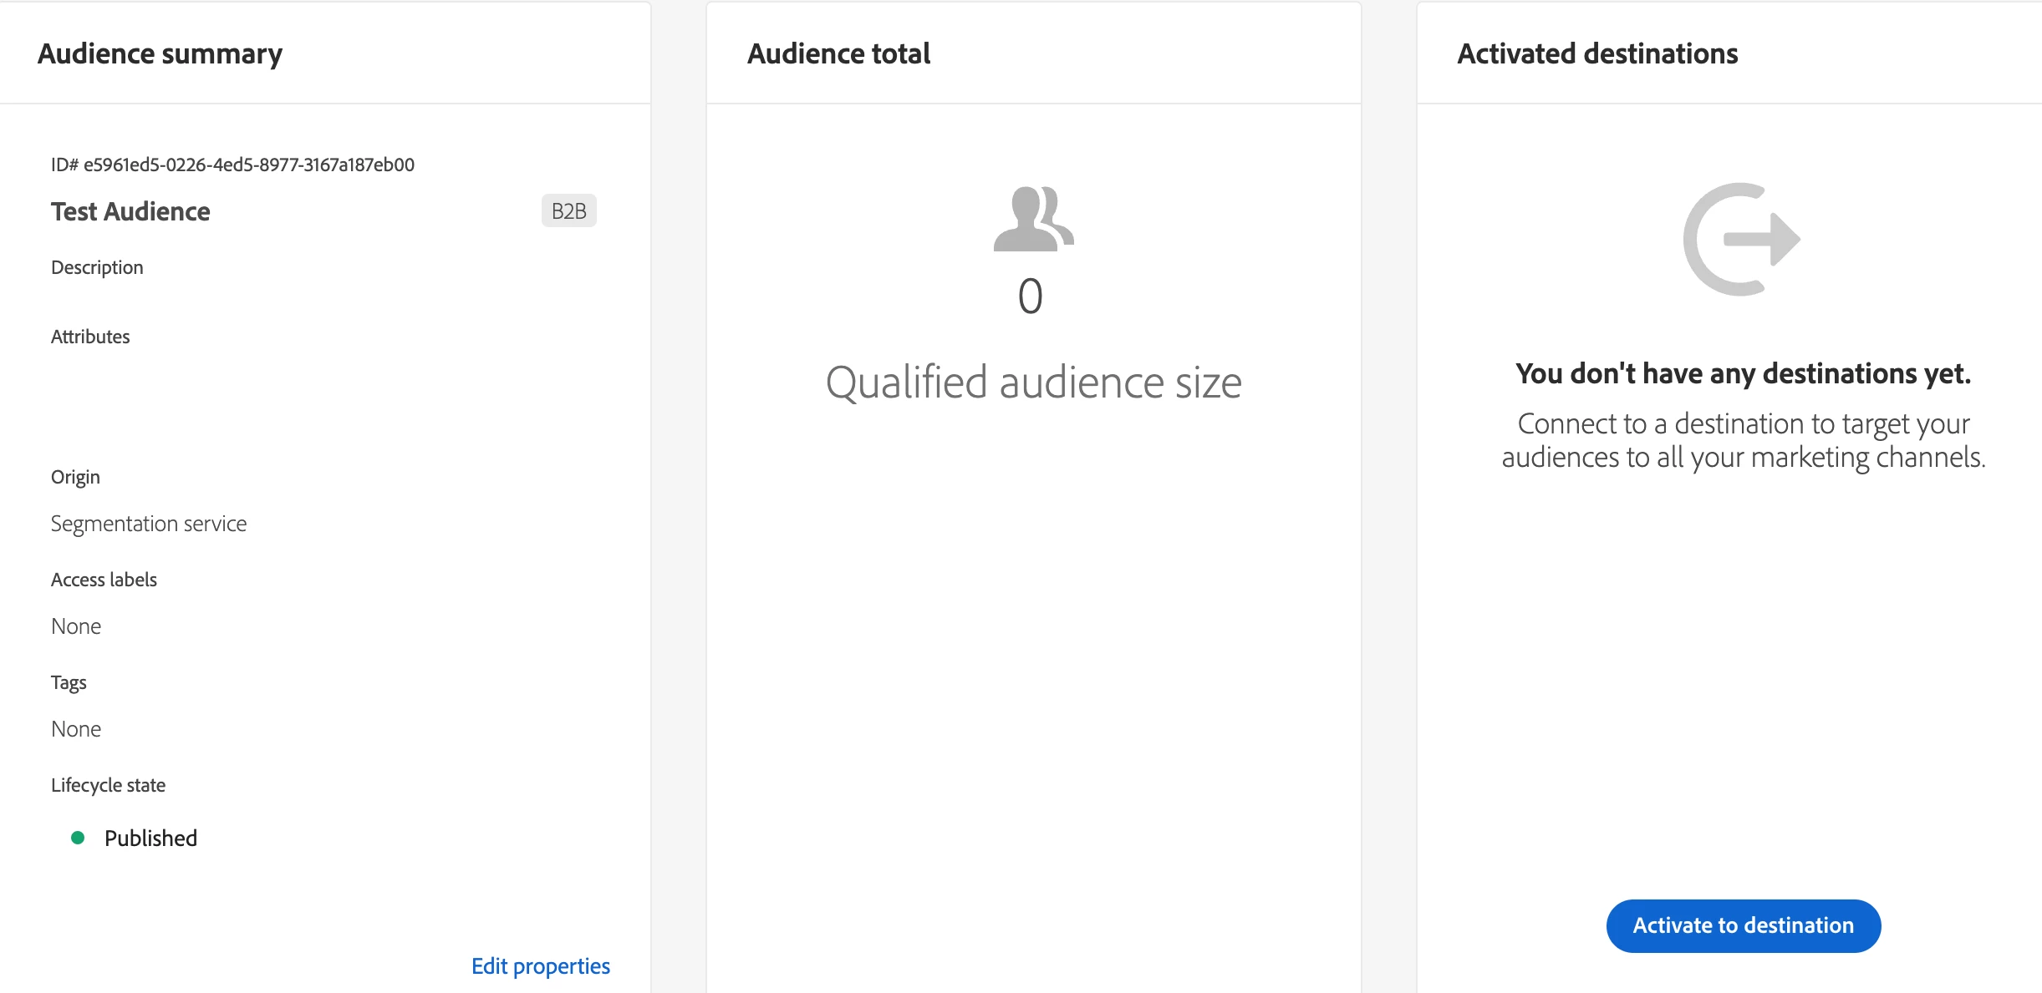Click the Description field label

pos(97,267)
